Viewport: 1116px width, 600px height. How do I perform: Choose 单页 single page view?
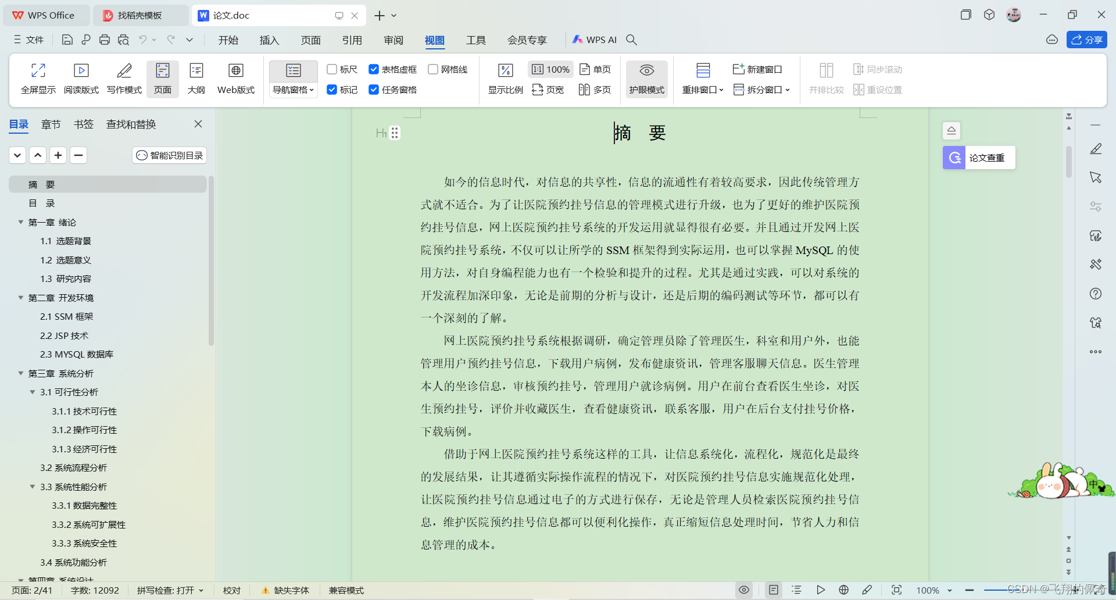pos(595,69)
